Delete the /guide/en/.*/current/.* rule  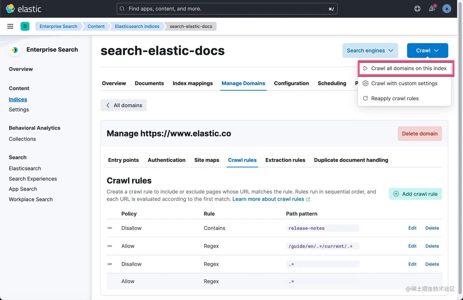click(432, 246)
